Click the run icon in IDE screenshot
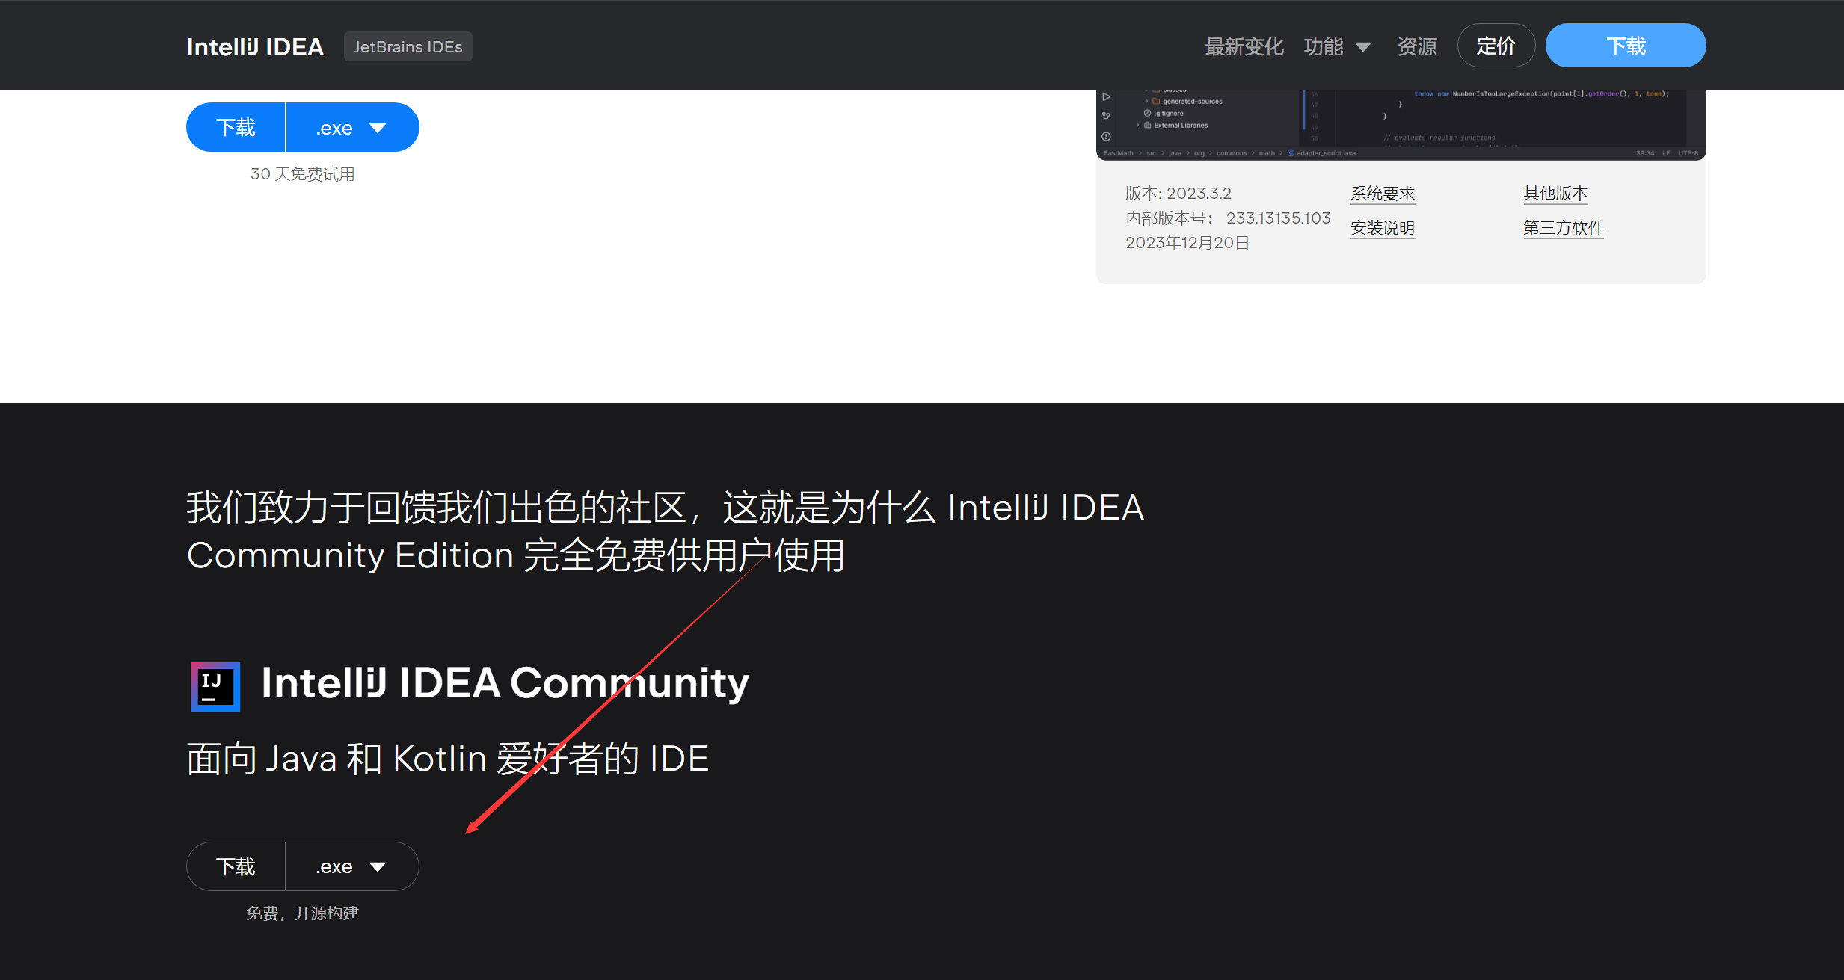 (x=1106, y=96)
